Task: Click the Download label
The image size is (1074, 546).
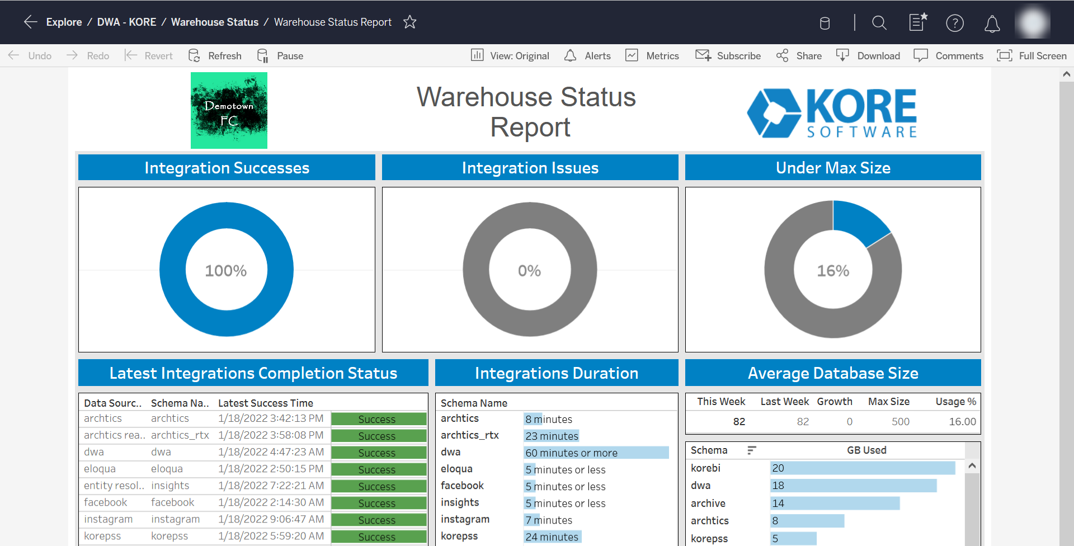Action: pos(879,56)
